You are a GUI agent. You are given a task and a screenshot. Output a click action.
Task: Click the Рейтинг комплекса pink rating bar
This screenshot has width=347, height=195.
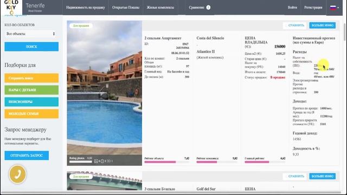(x=217, y=162)
